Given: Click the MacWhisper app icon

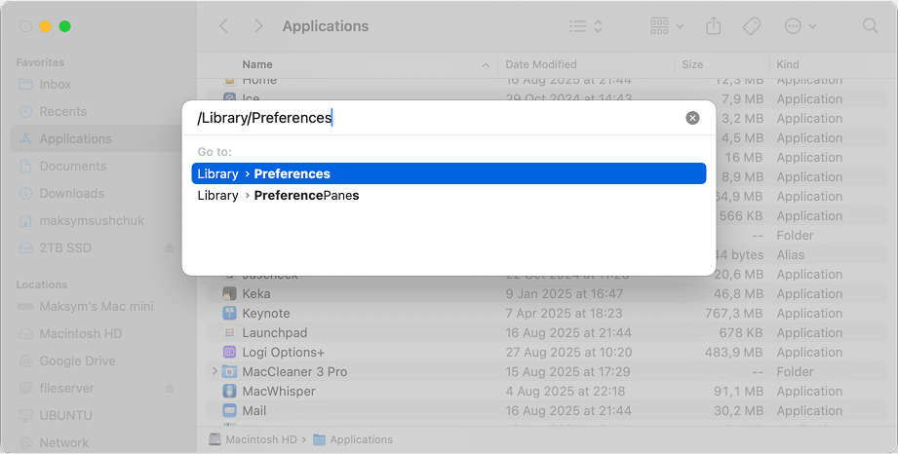Looking at the screenshot, I should 229,391.
